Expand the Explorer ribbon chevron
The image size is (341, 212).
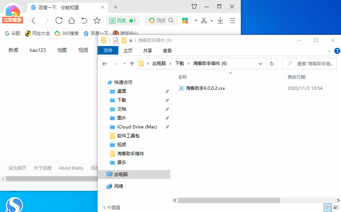329,51
